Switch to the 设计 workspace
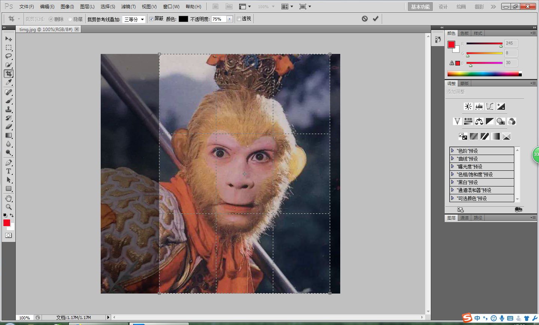539x325 pixels. pyautogui.click(x=443, y=7)
